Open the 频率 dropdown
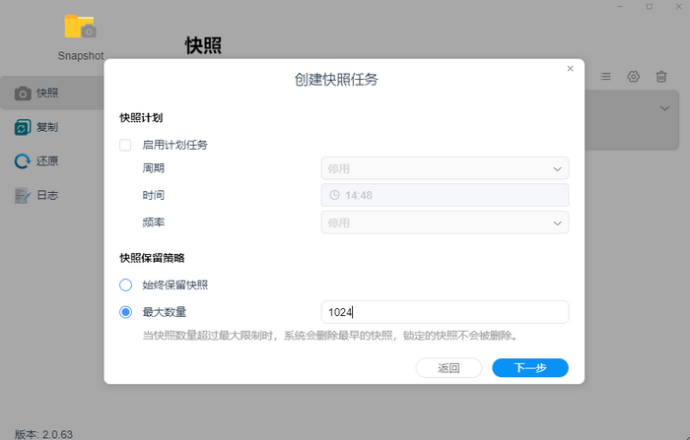This screenshot has width=690, height=440. 445,222
